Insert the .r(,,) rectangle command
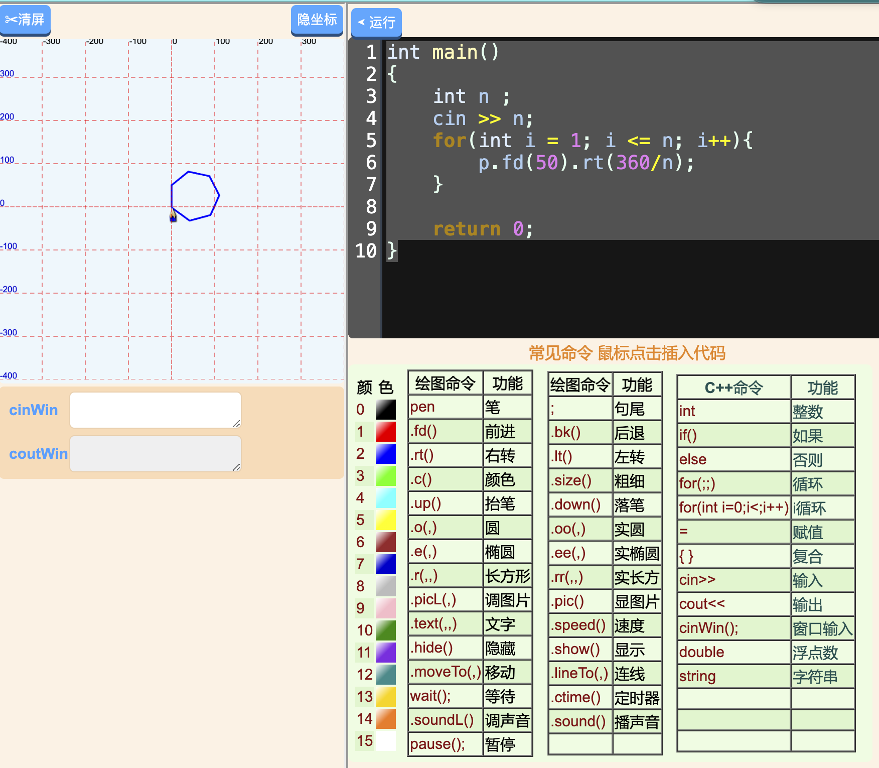This screenshot has width=879, height=768. point(446,576)
